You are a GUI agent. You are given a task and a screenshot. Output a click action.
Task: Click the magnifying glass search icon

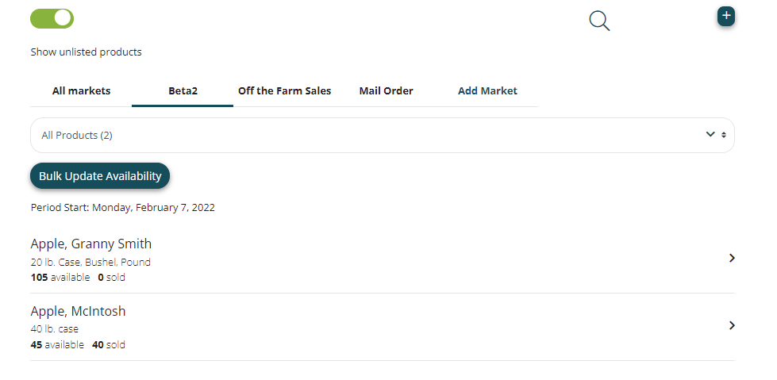tap(599, 21)
